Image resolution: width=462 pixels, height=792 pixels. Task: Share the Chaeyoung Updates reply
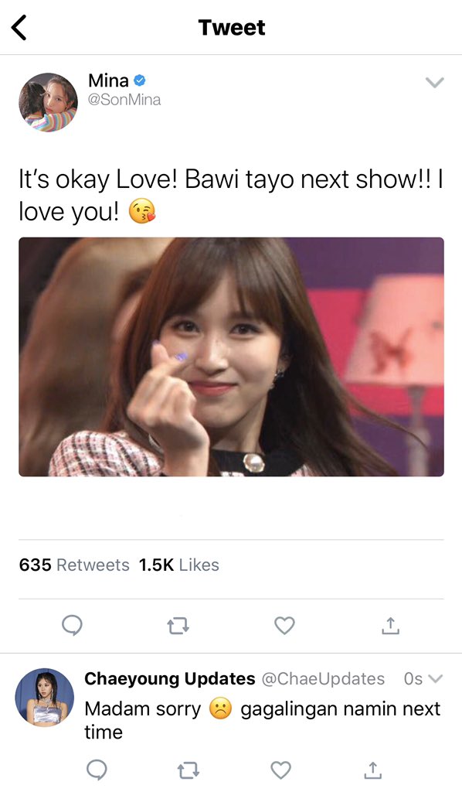point(372,770)
